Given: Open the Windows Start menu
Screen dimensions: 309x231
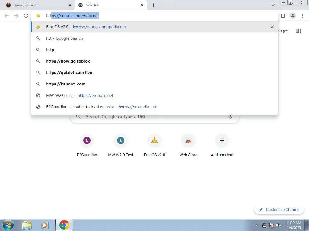Looking at the screenshot, I should pos(8,225).
